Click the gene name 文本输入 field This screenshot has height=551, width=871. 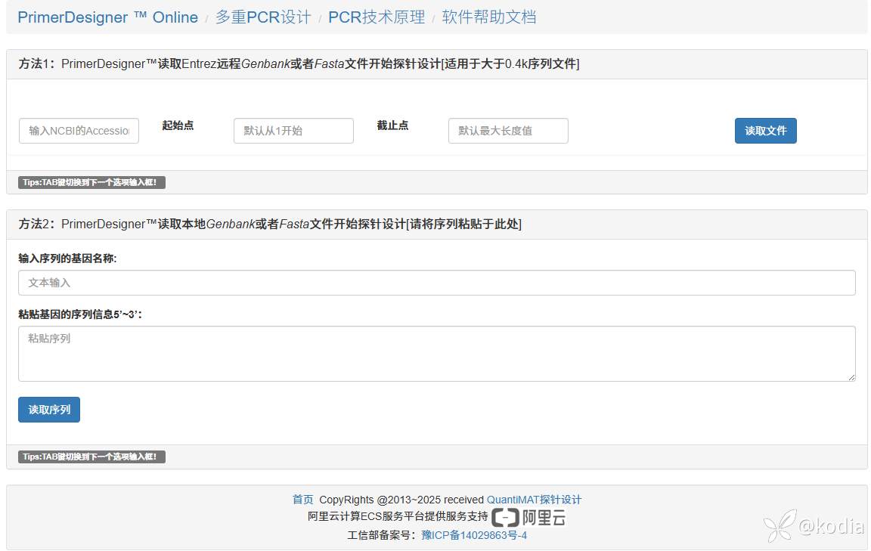pyautogui.click(x=436, y=283)
